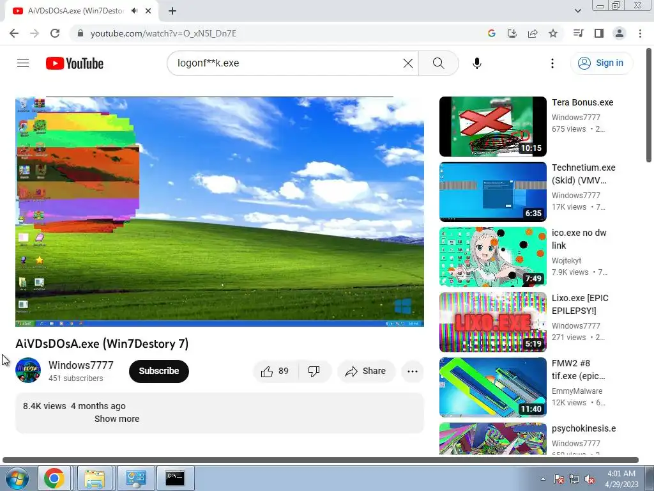Open a new tab with the plus

click(172, 11)
